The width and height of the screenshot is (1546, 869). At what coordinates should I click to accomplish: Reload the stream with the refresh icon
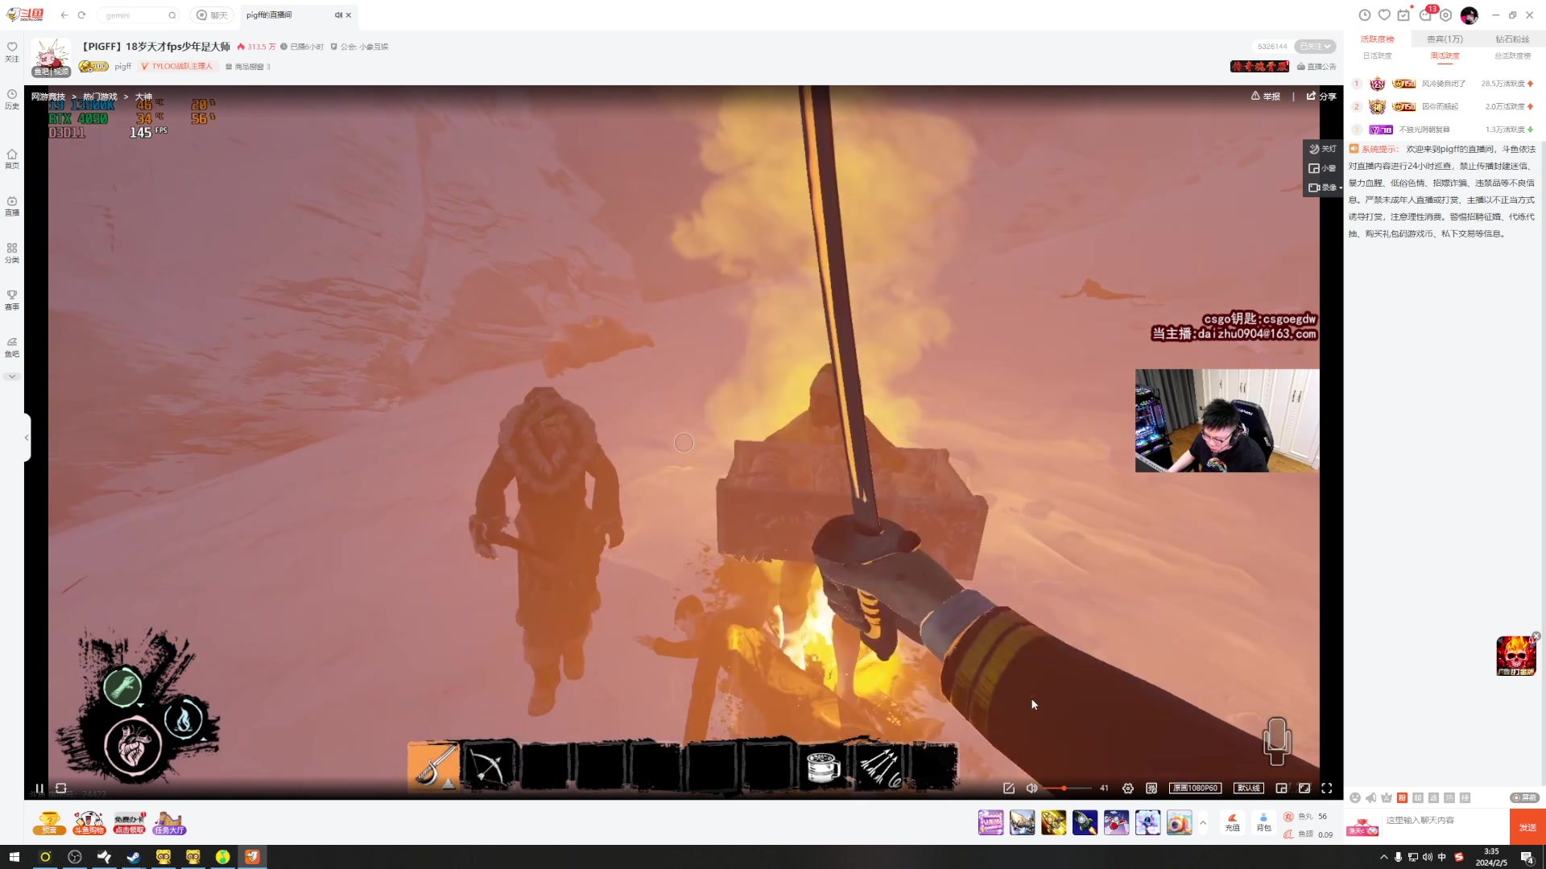61,789
